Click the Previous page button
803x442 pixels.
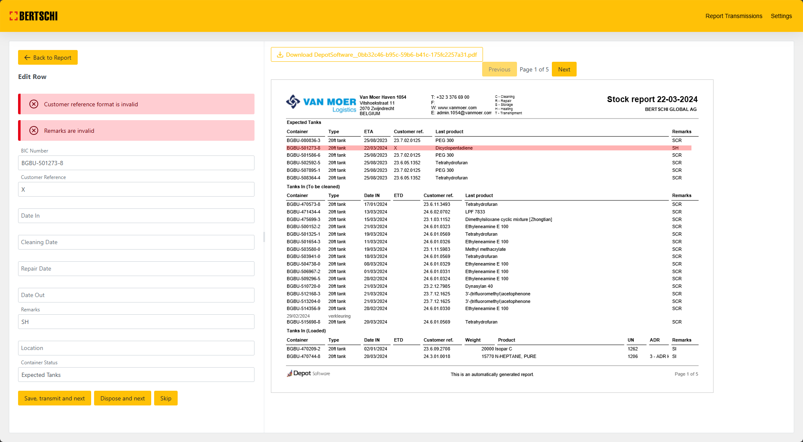tap(499, 69)
